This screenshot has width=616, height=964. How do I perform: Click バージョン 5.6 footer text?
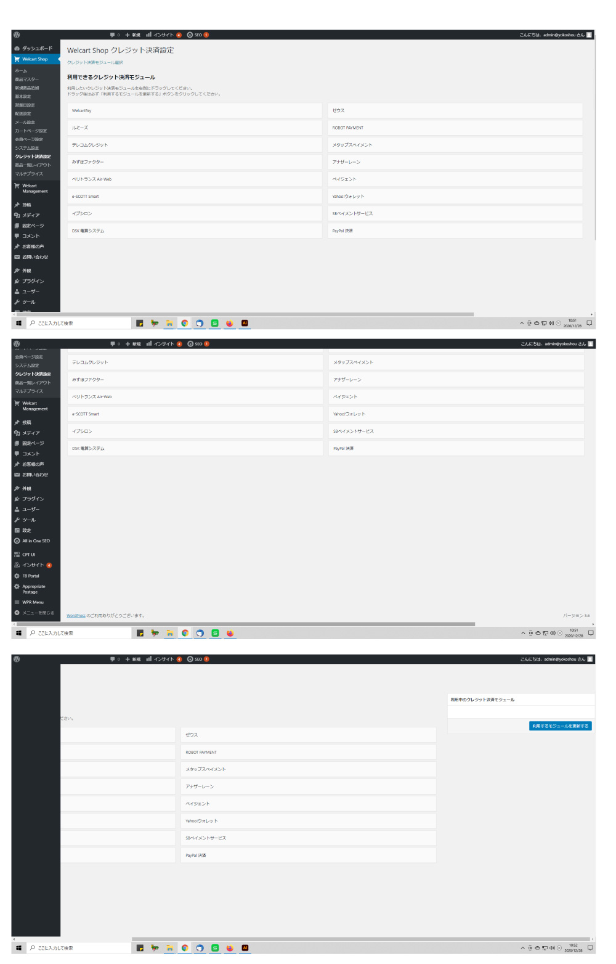576,615
